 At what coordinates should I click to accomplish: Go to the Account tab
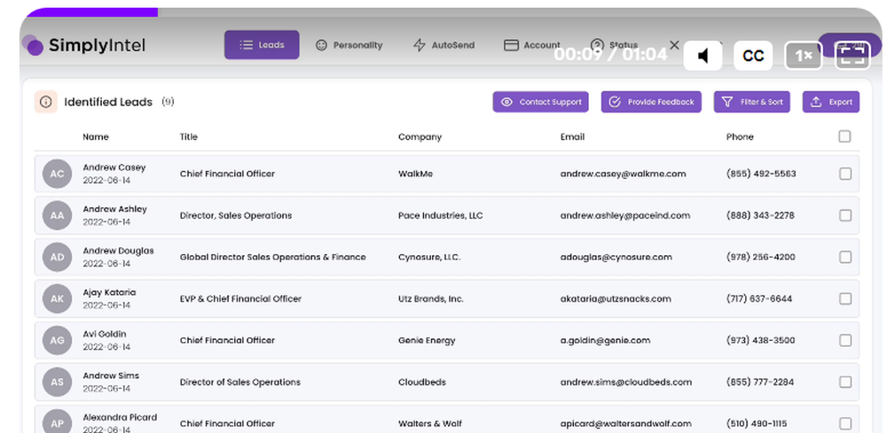(531, 45)
